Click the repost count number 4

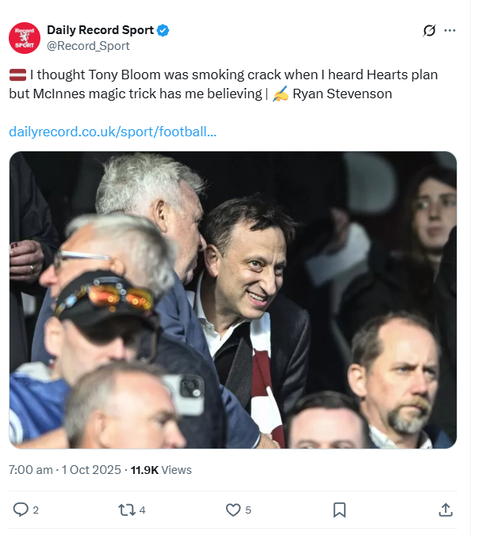click(142, 510)
